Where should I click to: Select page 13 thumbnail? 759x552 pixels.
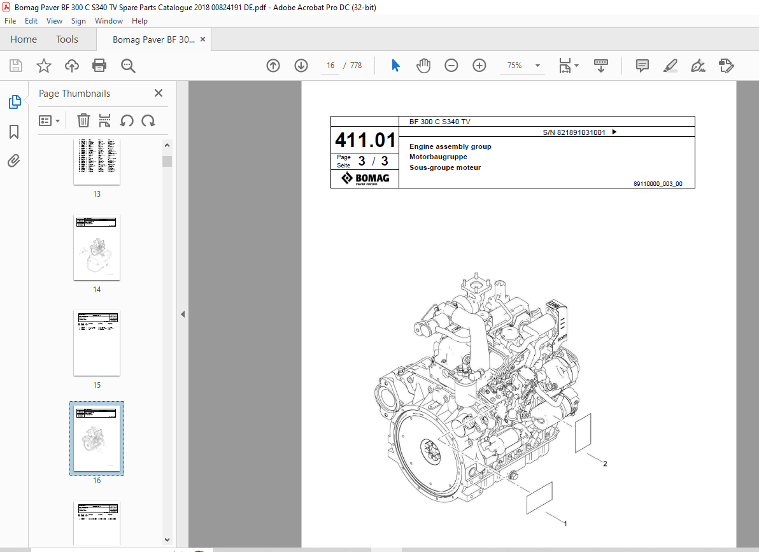coord(97,162)
